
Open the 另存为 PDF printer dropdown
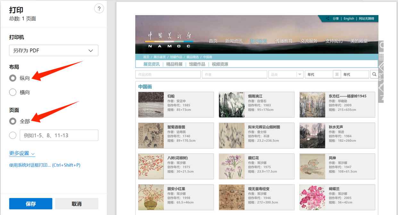[54, 51]
